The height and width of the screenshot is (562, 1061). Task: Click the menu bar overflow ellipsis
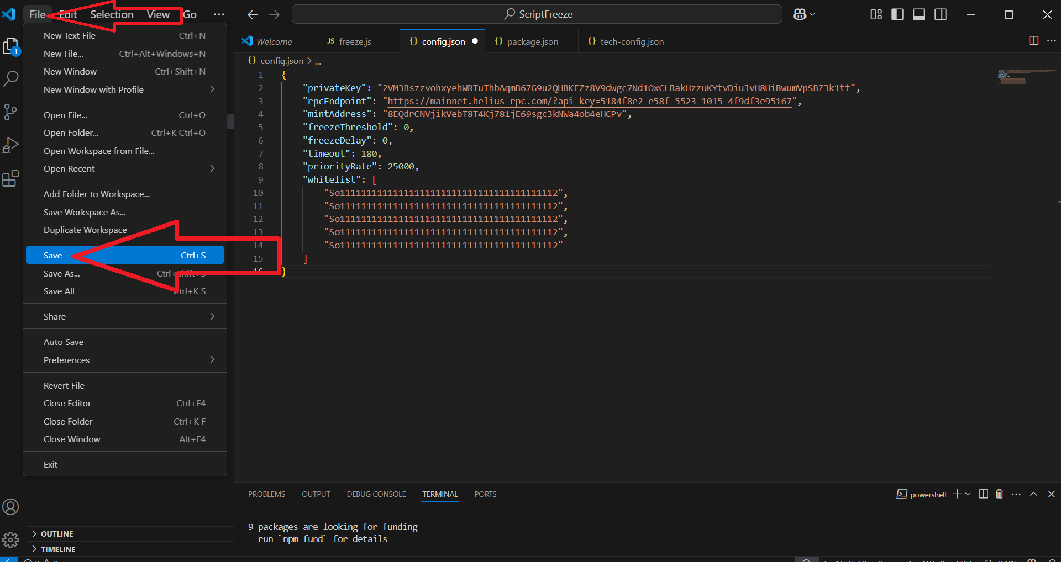[x=219, y=14]
